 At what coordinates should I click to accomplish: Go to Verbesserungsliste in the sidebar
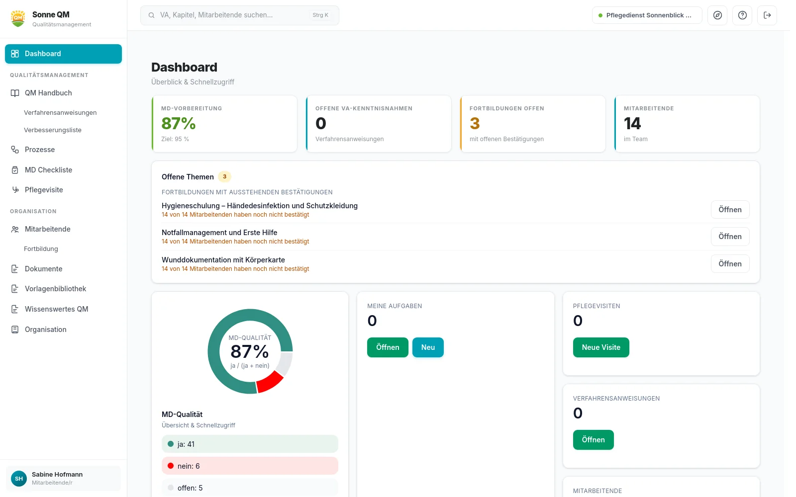click(53, 130)
